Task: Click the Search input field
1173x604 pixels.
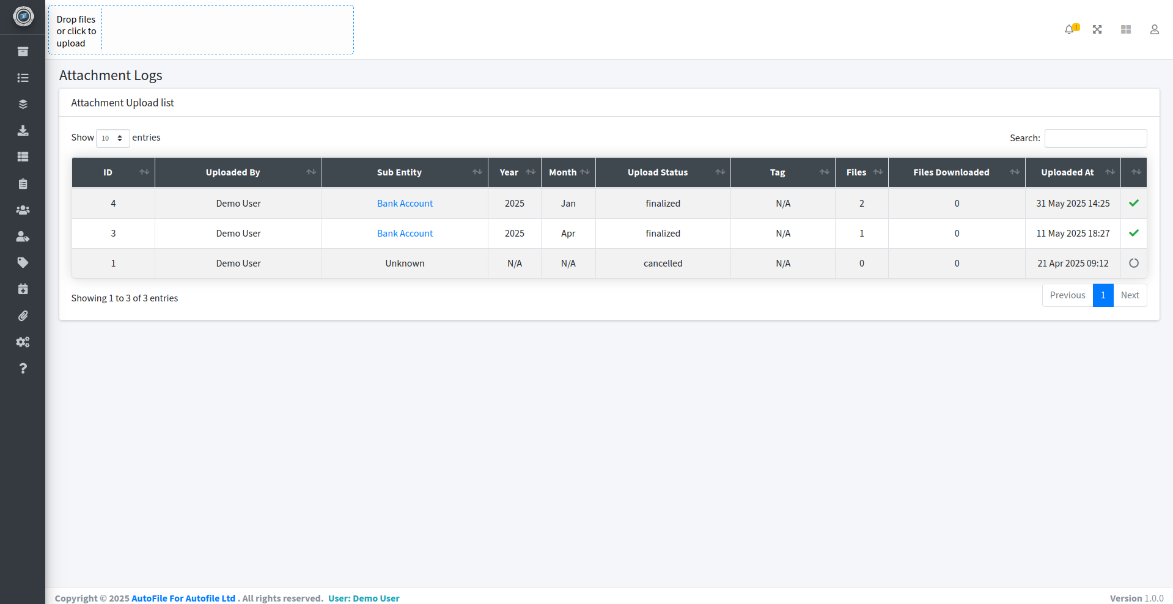Action: point(1095,138)
